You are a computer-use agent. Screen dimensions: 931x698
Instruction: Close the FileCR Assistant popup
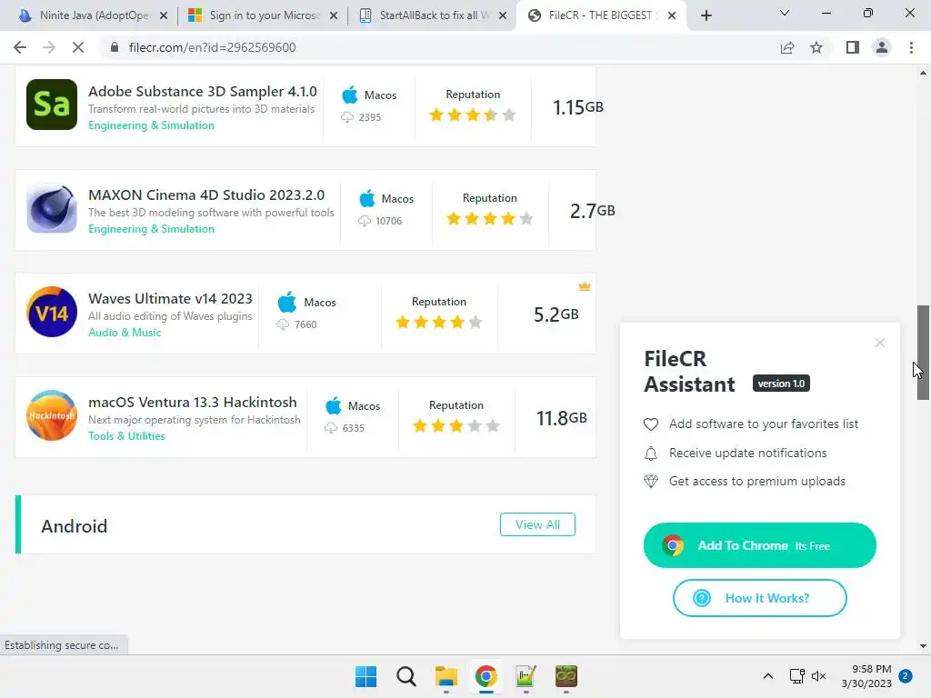click(x=880, y=343)
